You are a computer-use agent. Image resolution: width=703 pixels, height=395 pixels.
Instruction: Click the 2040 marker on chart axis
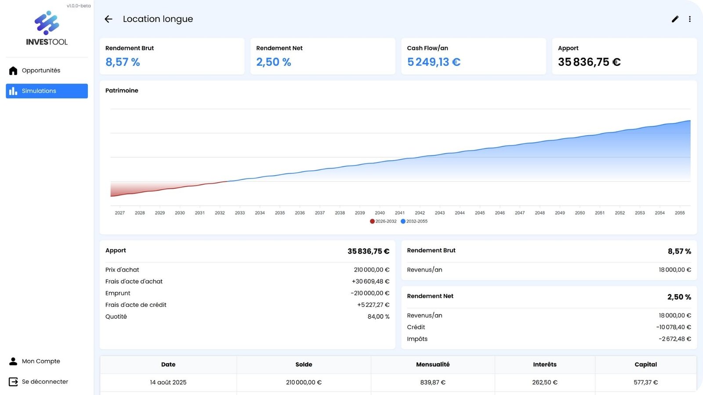click(380, 213)
